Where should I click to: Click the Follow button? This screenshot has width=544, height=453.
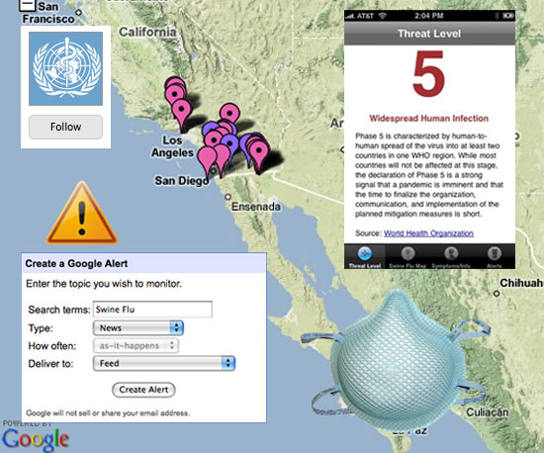tap(65, 127)
